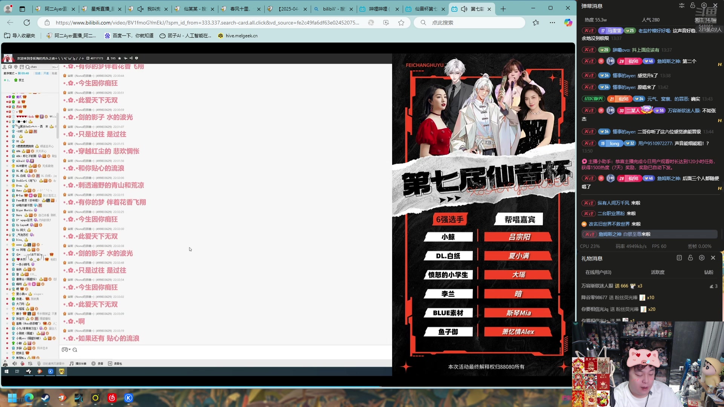Open the audio mixer sliders icon
Viewport: 724px width, 407px height.
(30, 364)
